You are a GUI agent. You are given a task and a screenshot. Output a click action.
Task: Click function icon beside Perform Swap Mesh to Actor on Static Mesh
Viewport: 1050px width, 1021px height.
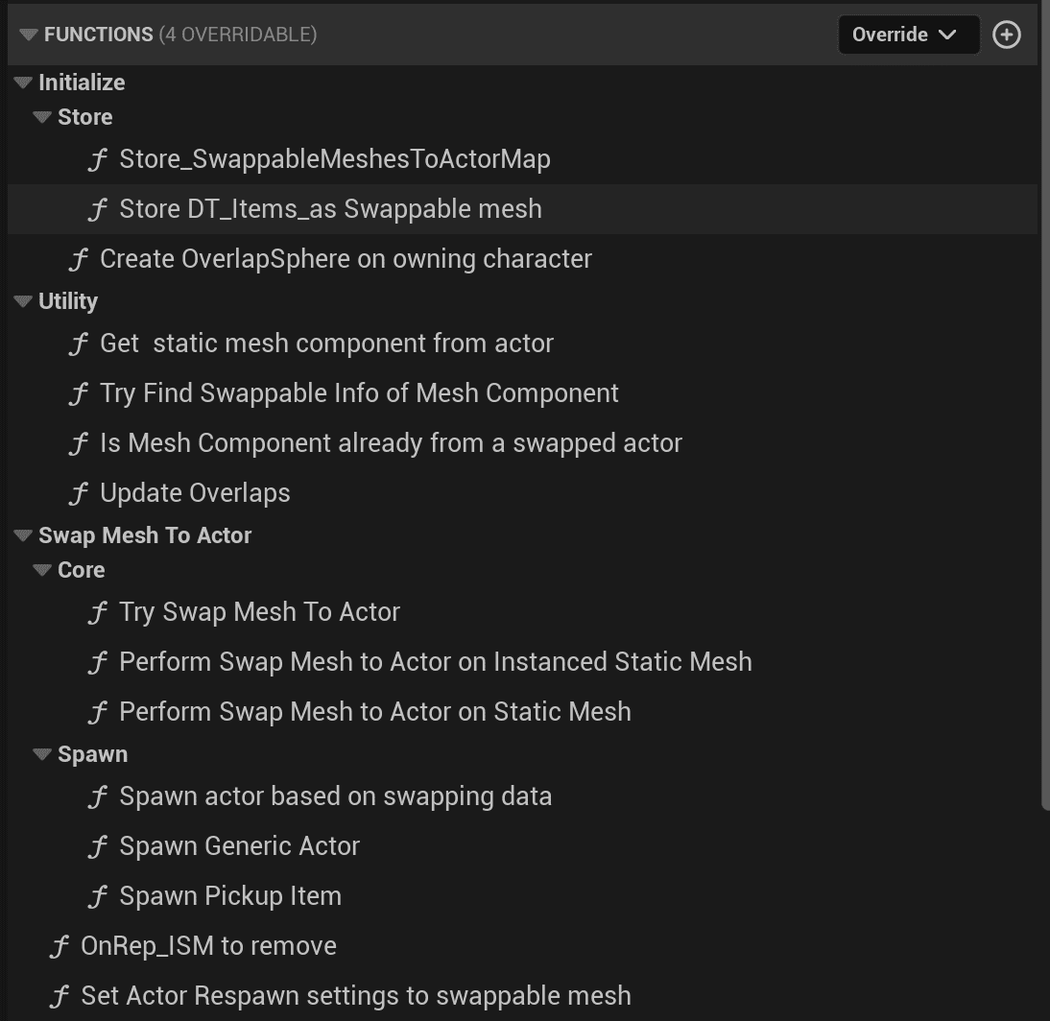[x=98, y=712]
